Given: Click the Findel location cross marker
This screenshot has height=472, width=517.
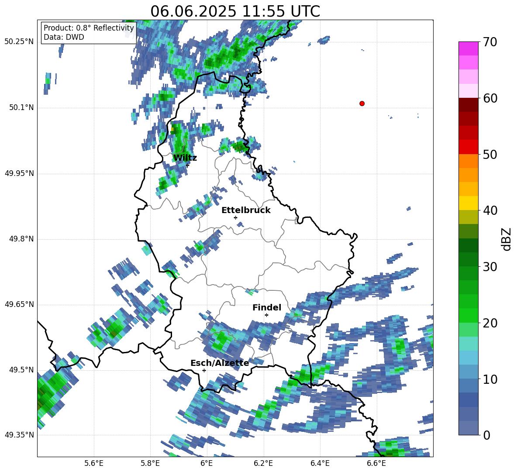Looking at the screenshot, I should 266,315.
